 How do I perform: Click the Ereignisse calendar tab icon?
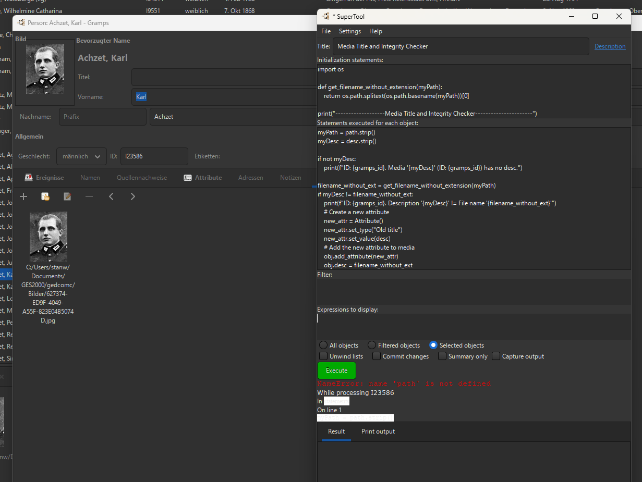click(x=29, y=178)
